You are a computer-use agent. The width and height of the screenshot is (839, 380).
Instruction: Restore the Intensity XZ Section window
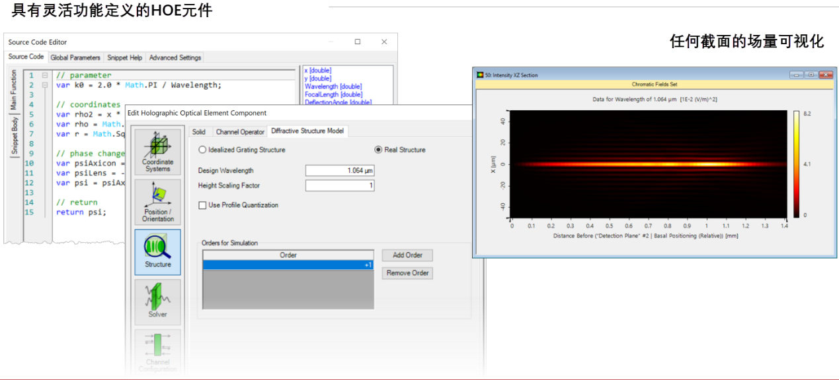click(x=811, y=75)
